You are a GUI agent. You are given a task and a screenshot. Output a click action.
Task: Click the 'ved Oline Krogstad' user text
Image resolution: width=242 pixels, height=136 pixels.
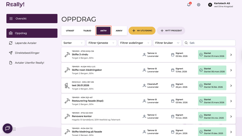(224, 6)
